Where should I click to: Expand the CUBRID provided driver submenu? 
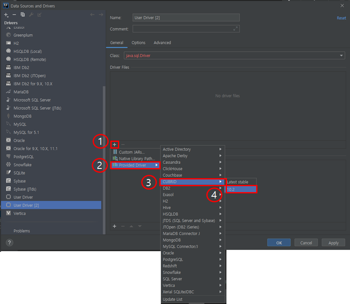pos(193,182)
